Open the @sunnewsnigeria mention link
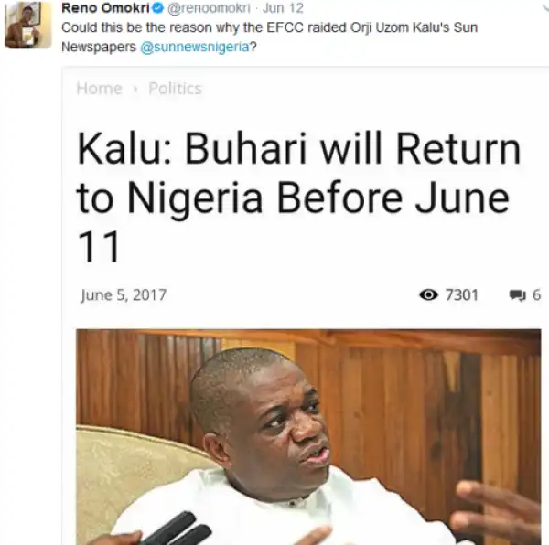The image size is (549, 545). 195,47
